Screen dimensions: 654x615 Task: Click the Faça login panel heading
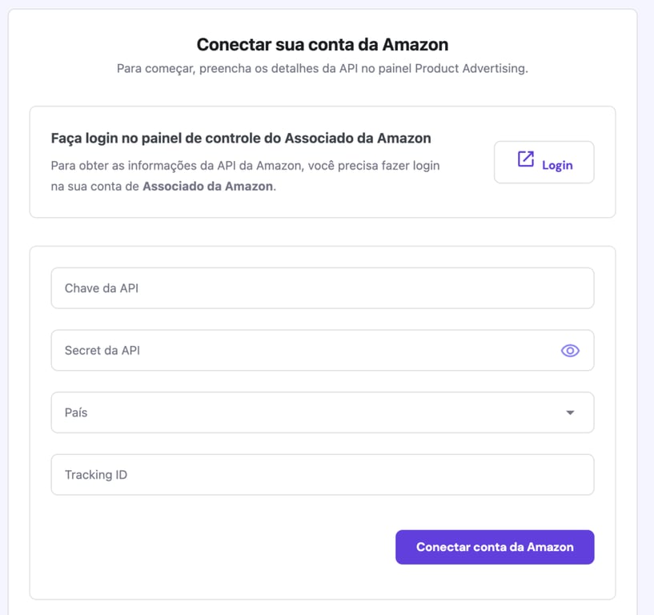[240, 137]
